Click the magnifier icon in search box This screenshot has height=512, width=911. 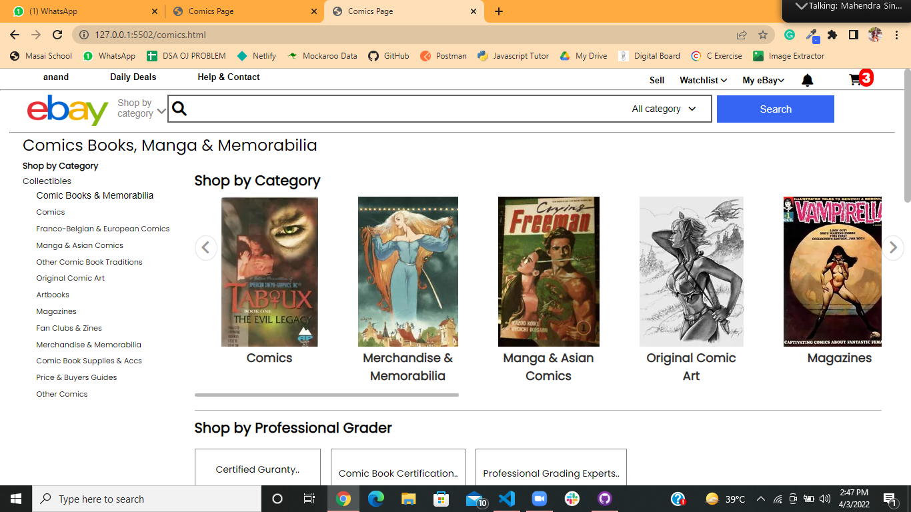pos(179,109)
